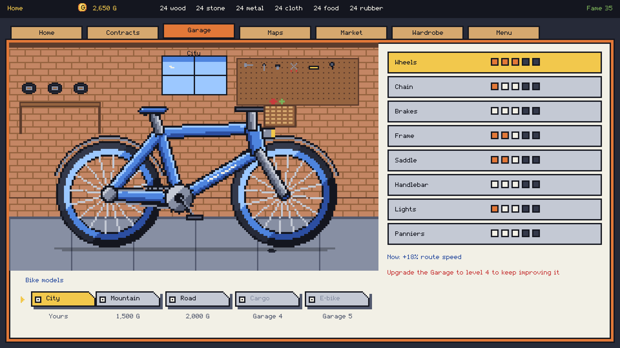
Task: Click the yellow level tool on pegboard
Action: (x=314, y=68)
